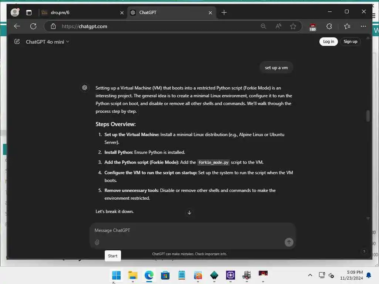View site information lock icon
Screen dimensions: 379x284
[53, 26]
